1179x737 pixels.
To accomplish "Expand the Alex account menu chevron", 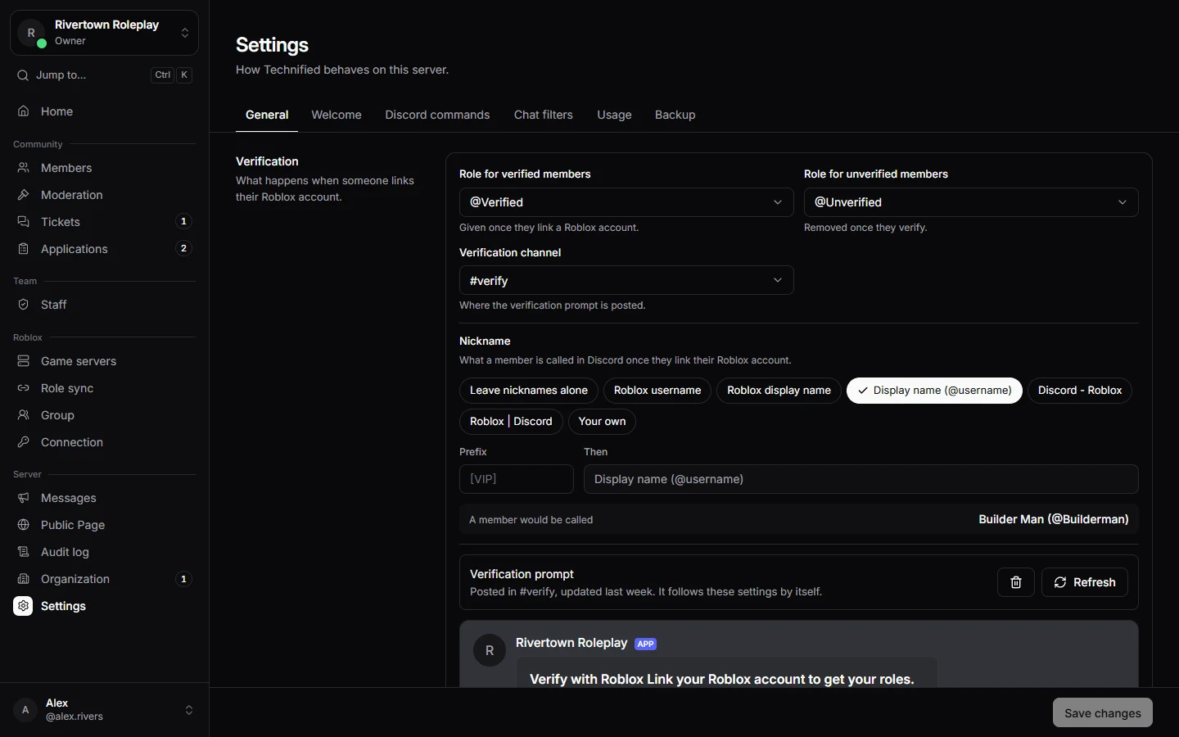I will tap(189, 710).
